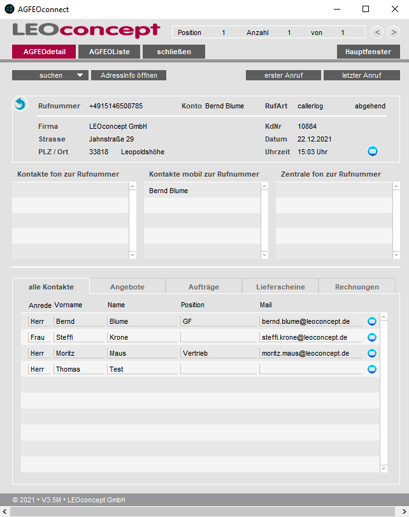
Task: Click AdressInfo öffnen button
Action: coord(129,75)
